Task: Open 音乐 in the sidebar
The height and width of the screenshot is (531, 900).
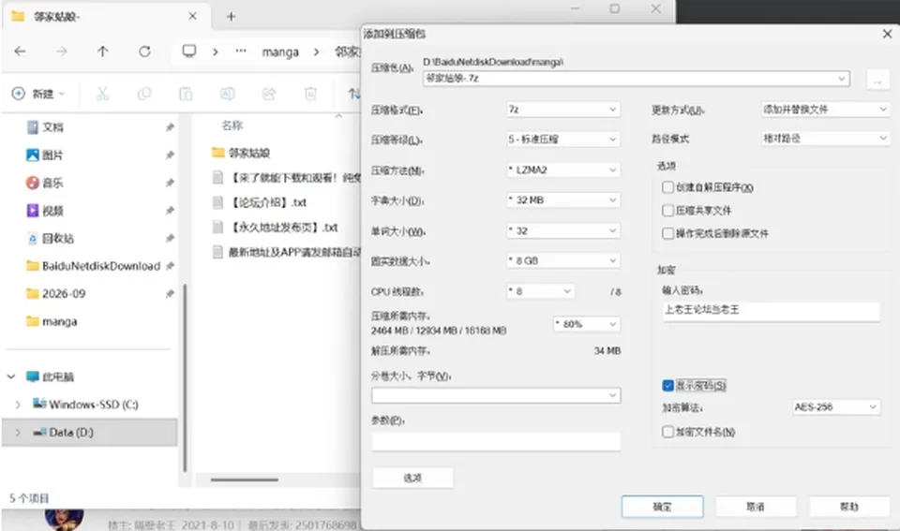Action: [52, 183]
